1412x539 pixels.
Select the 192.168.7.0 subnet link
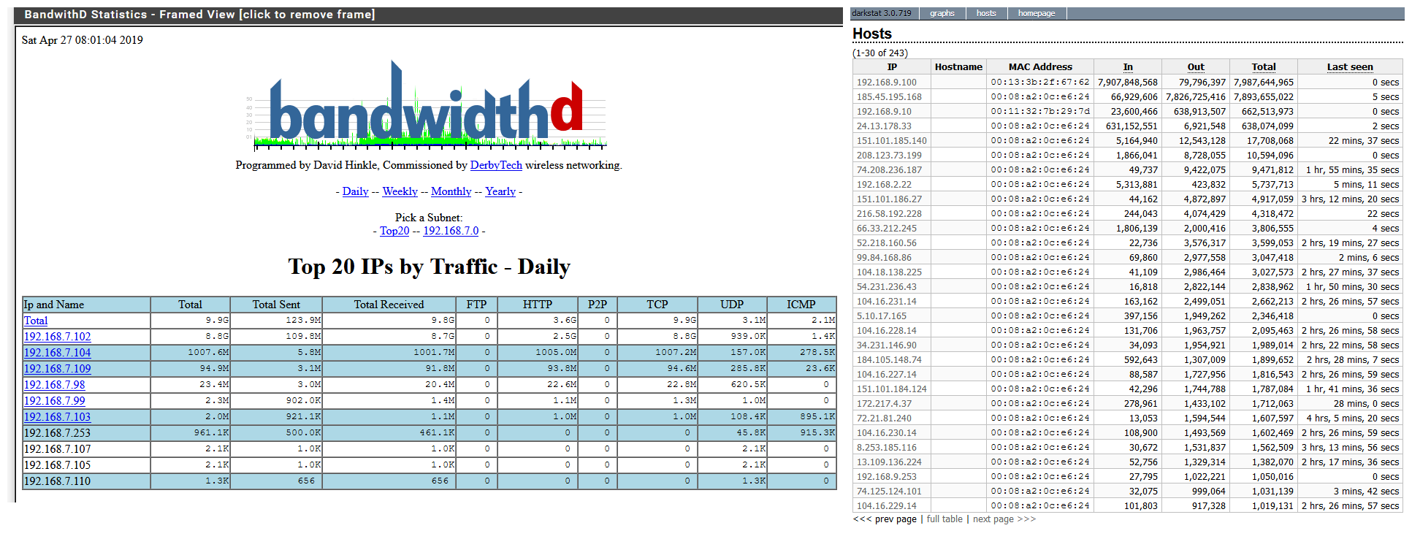[451, 231]
